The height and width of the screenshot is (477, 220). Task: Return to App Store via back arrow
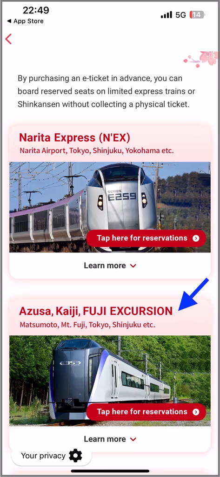point(25,21)
